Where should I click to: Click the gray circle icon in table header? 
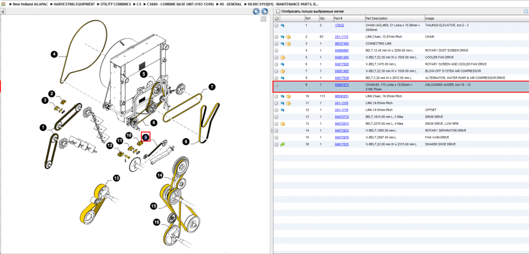coord(276,18)
